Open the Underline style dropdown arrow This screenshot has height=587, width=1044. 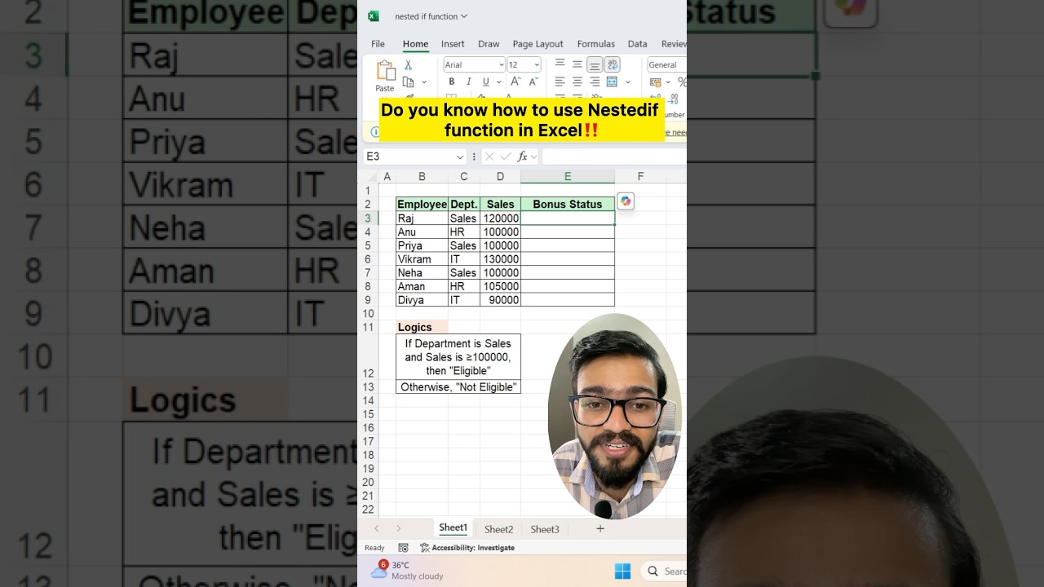point(498,82)
